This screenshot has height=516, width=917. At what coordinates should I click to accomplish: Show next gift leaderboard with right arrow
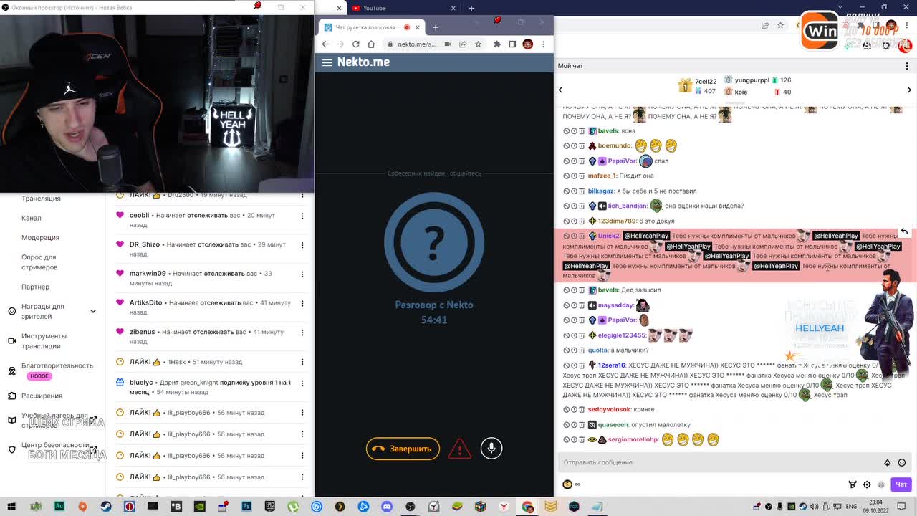click(x=909, y=90)
